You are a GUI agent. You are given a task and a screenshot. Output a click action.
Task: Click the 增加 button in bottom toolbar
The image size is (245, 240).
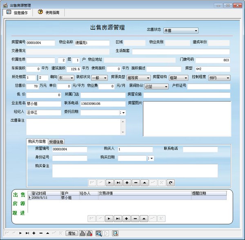72,233
